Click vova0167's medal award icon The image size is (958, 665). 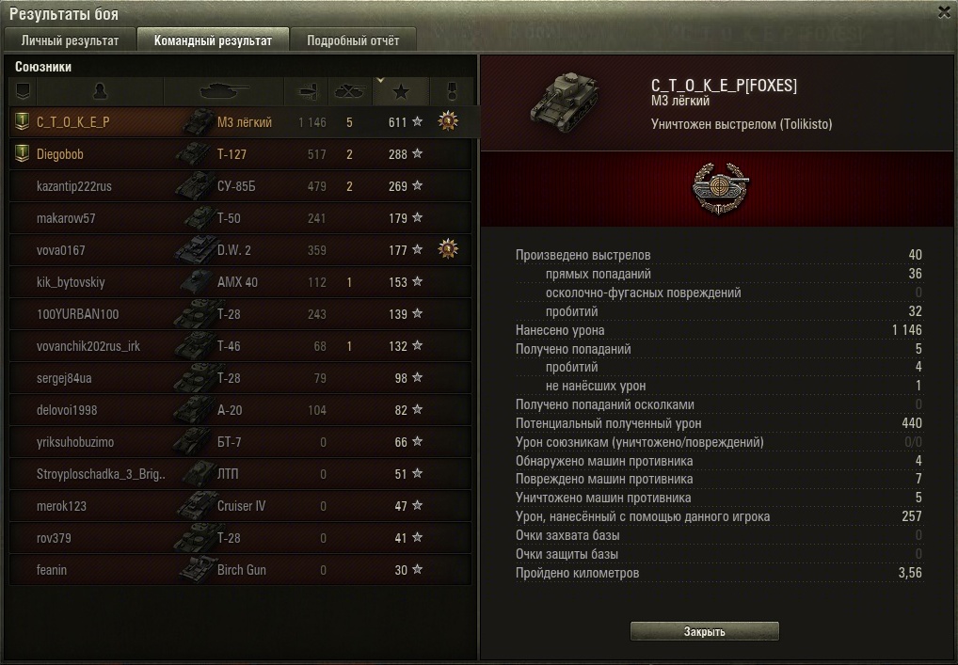[x=448, y=249]
